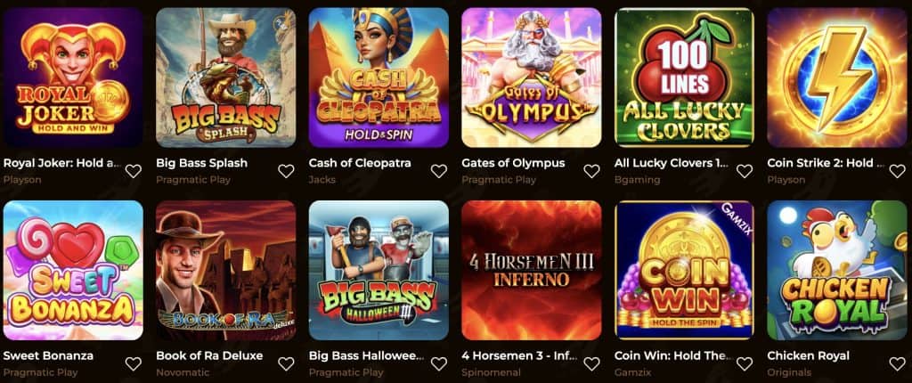Launch Gates of Olympus game tile
The image size is (912, 383).
[532, 77]
